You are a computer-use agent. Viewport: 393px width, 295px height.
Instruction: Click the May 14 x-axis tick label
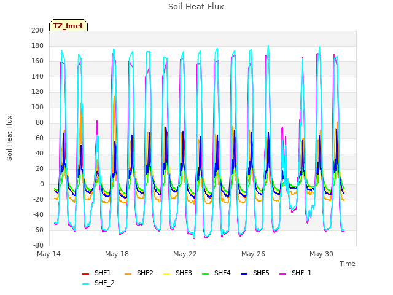49,254
